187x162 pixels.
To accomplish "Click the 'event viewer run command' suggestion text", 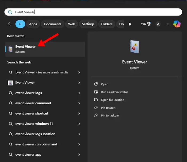I will [x=36, y=144].
